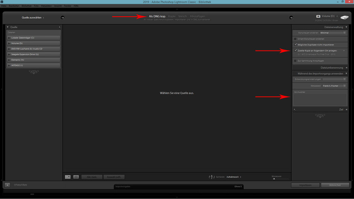
Task: Expand Seagate Expansion Drive (G:)
Action: click(9, 55)
